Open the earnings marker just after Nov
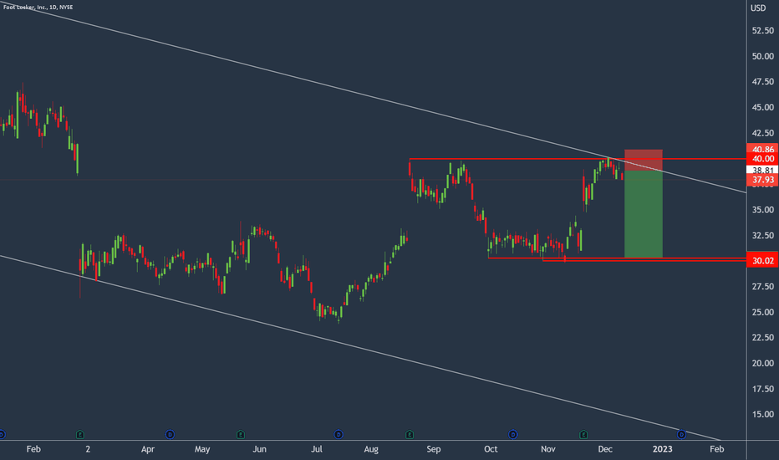Image resolution: width=779 pixels, height=460 pixels. pyautogui.click(x=583, y=435)
